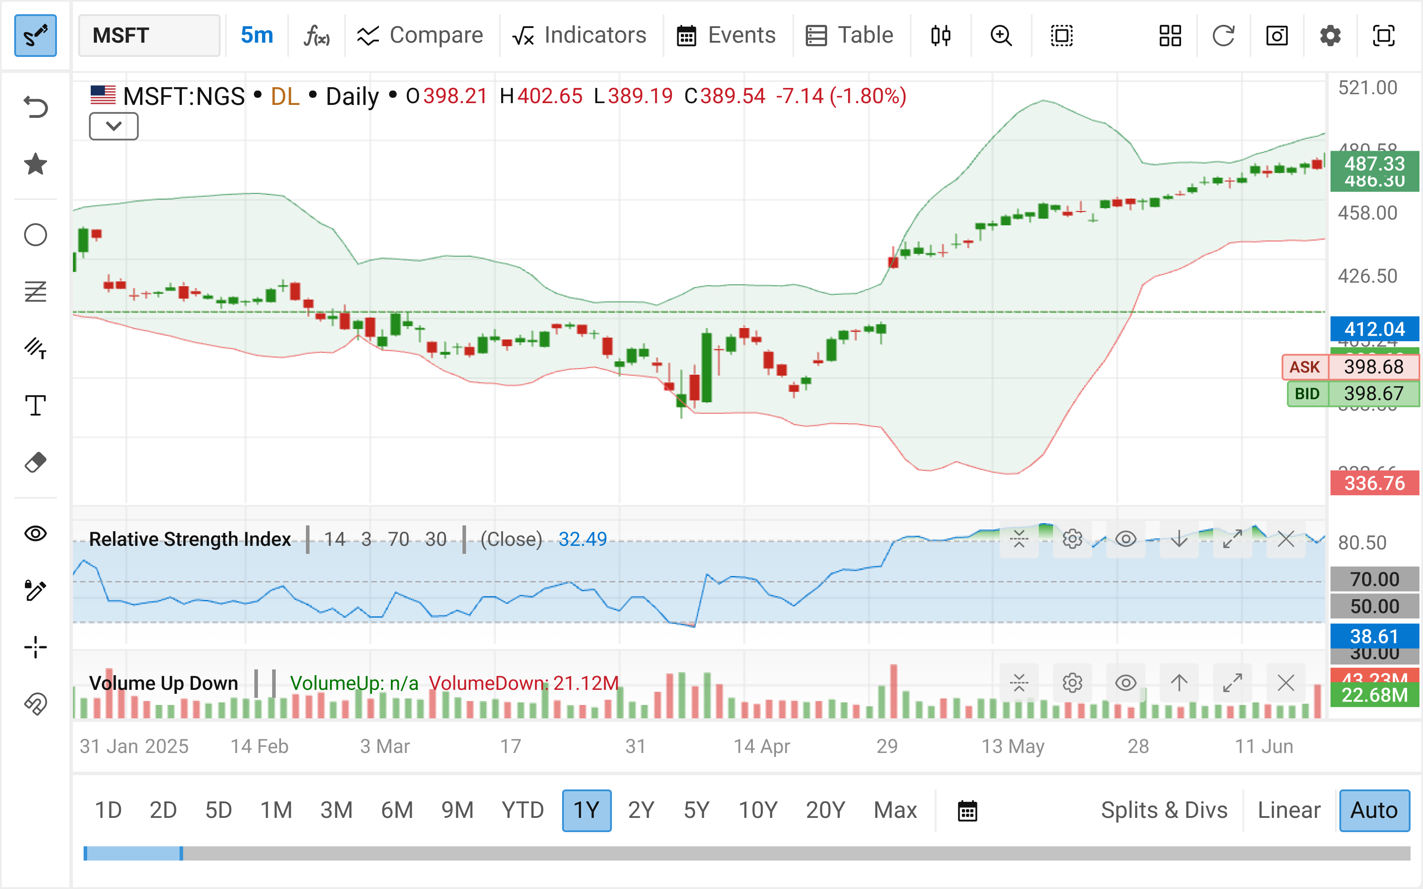Select the region selection tool icon

point(1061,35)
